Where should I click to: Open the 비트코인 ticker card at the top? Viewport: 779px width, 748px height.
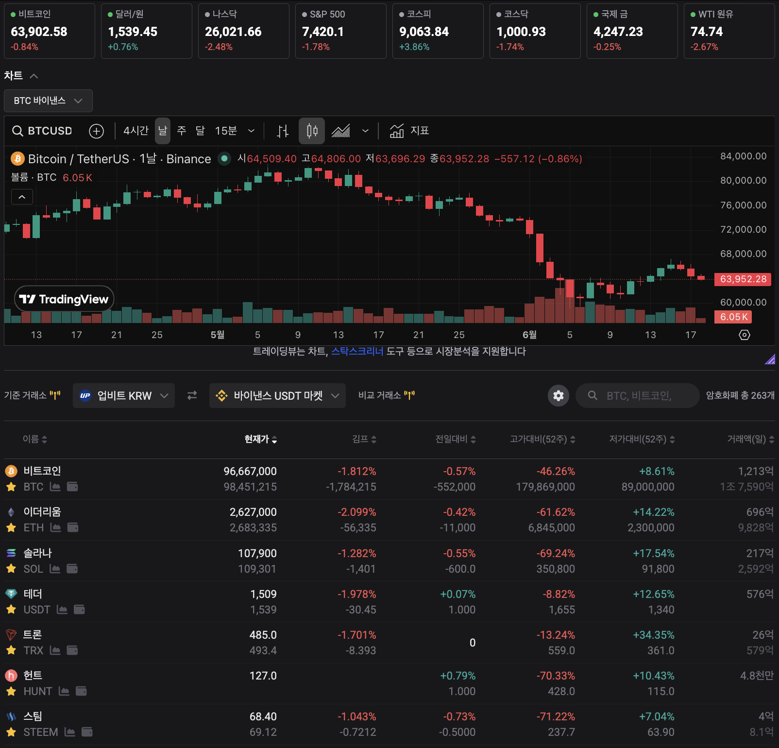coord(50,31)
